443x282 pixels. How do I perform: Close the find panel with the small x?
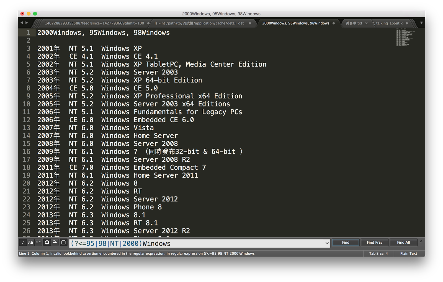[x=421, y=241]
